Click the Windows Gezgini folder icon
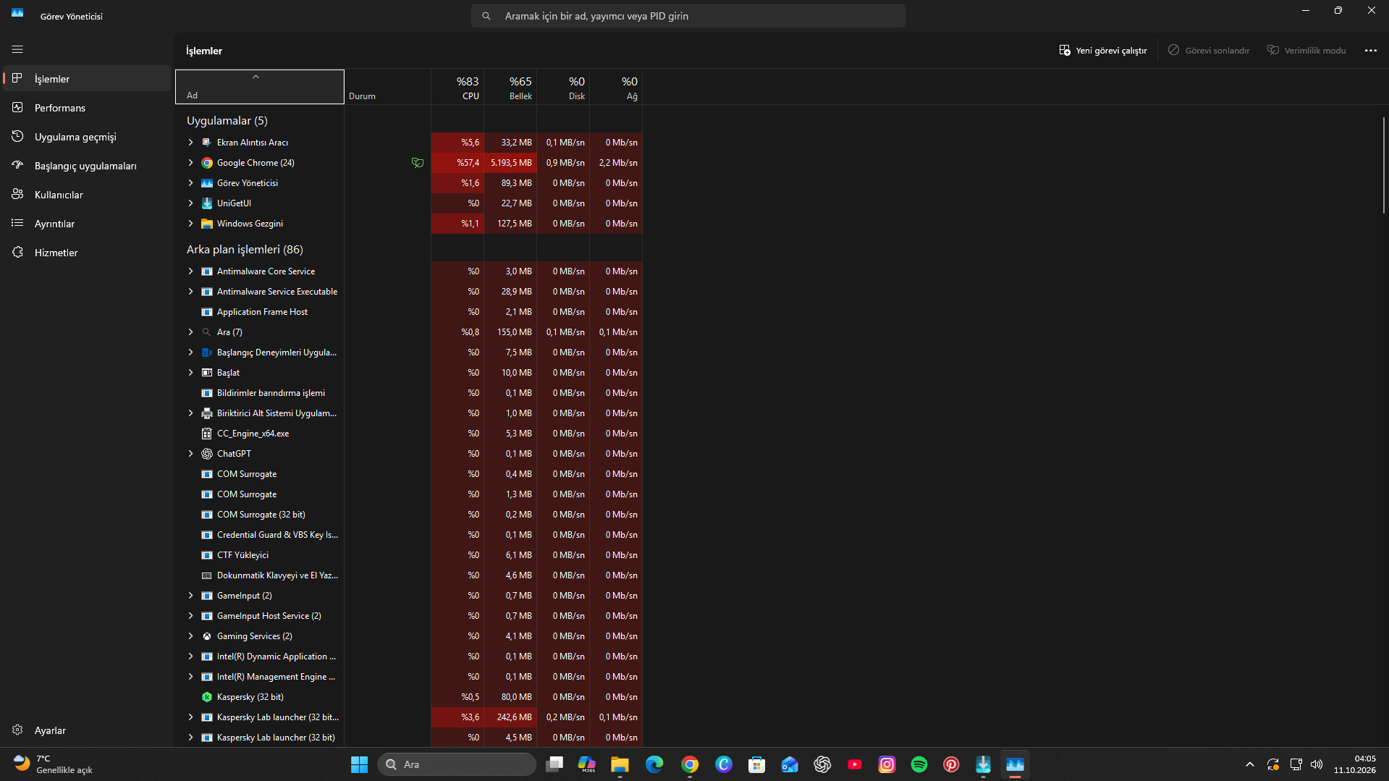The width and height of the screenshot is (1389, 781). 207,224
